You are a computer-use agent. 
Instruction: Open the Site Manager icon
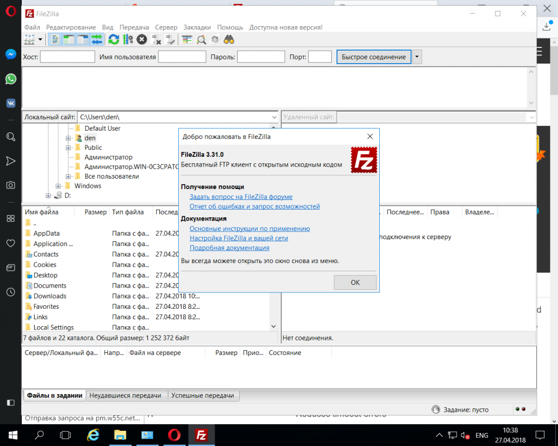pyautogui.click(x=29, y=39)
